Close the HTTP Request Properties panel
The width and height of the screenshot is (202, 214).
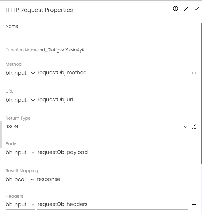[186, 9]
